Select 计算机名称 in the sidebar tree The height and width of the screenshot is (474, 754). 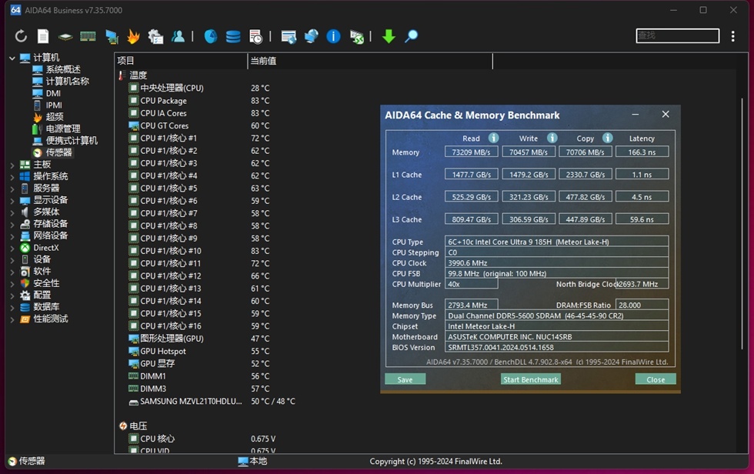[68, 82]
